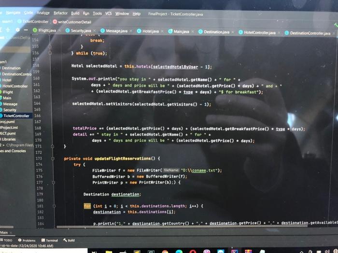Select DestinationController in project tree
338x253 pixels.
coord(15,74)
